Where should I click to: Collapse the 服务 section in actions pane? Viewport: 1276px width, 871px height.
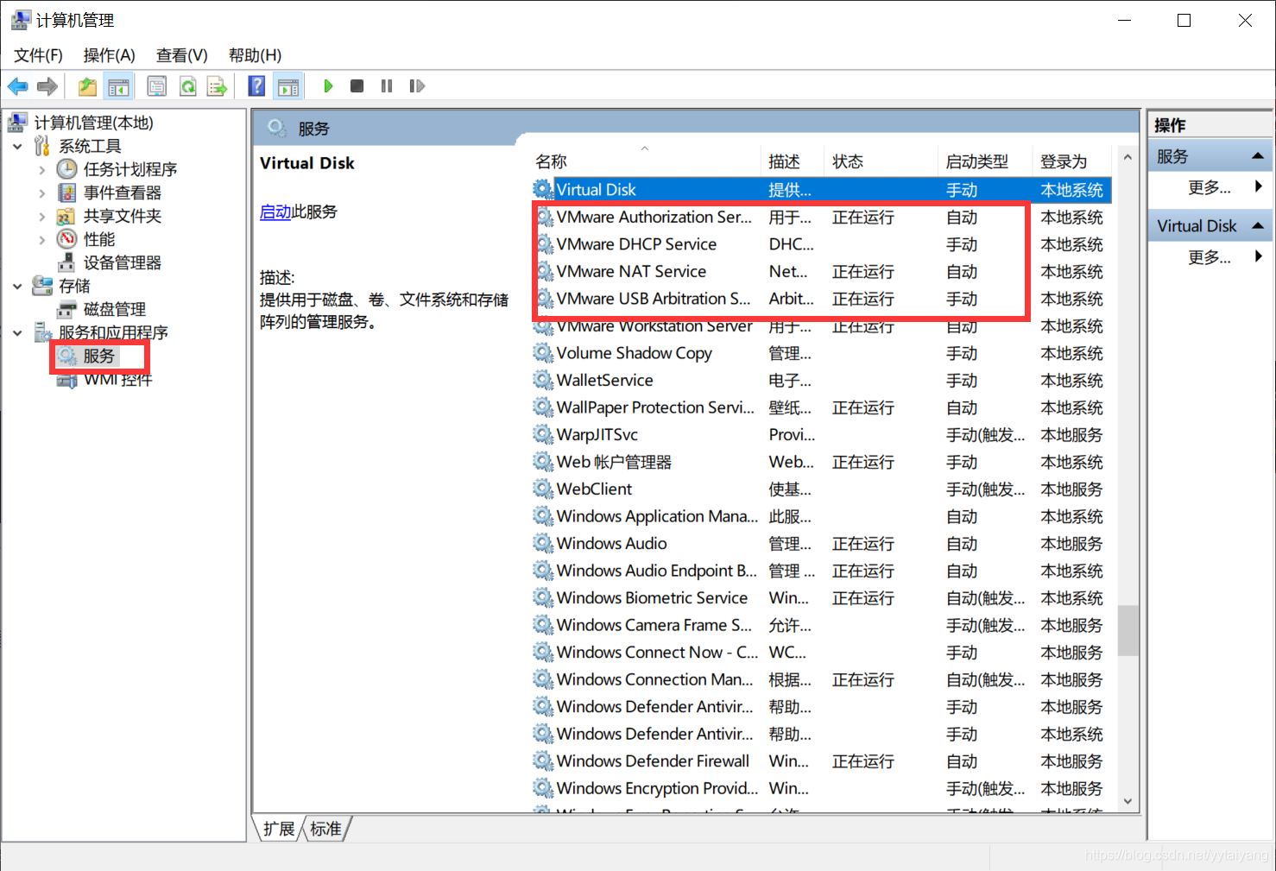pyautogui.click(x=1257, y=156)
